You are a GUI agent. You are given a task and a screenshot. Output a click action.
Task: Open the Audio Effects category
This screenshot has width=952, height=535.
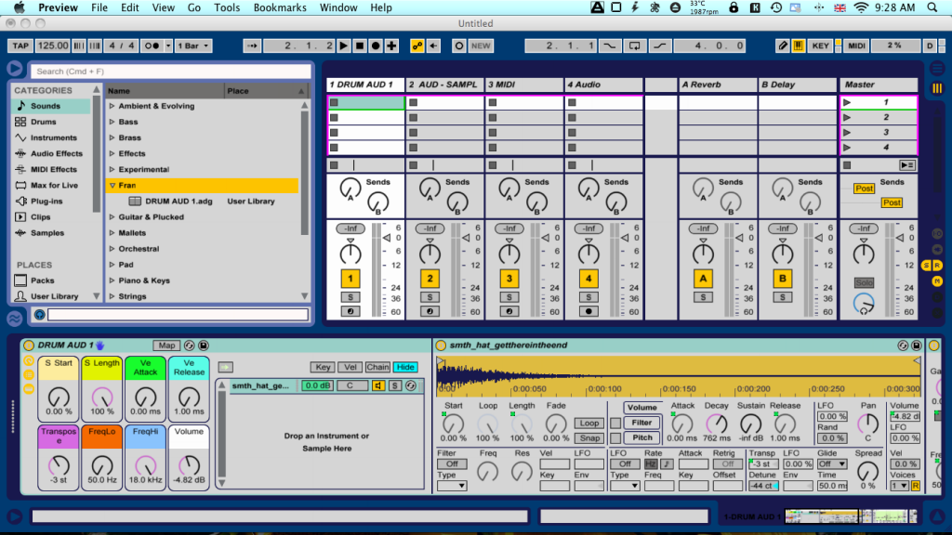57,153
